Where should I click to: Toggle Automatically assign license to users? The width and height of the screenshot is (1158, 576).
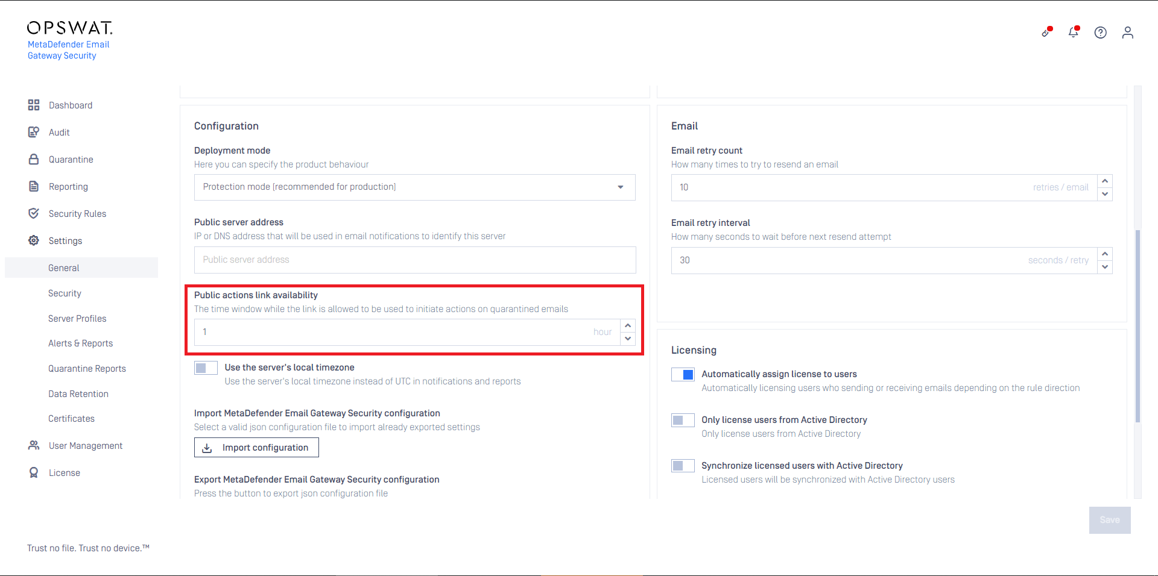pos(683,375)
